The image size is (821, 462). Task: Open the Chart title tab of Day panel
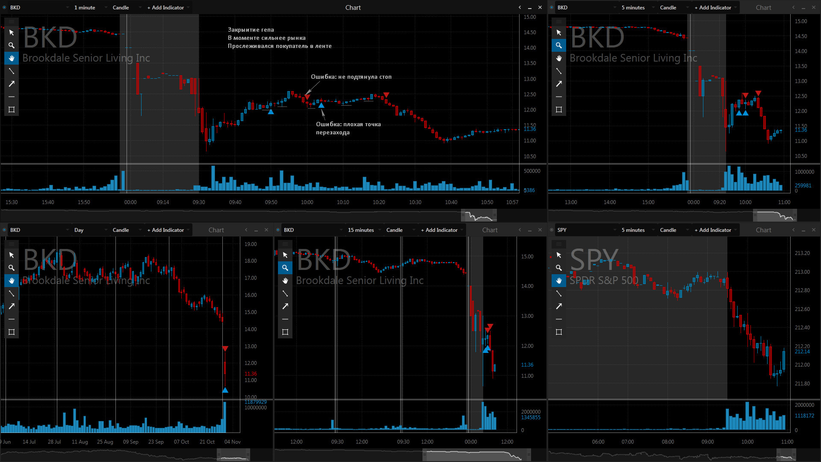[216, 230]
